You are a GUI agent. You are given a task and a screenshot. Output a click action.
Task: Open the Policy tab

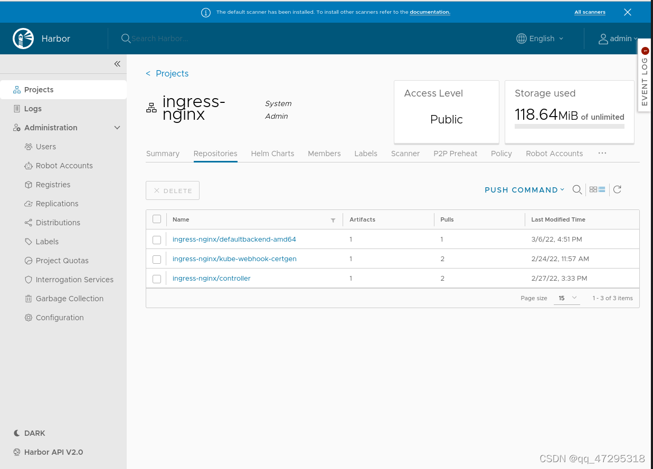point(501,154)
